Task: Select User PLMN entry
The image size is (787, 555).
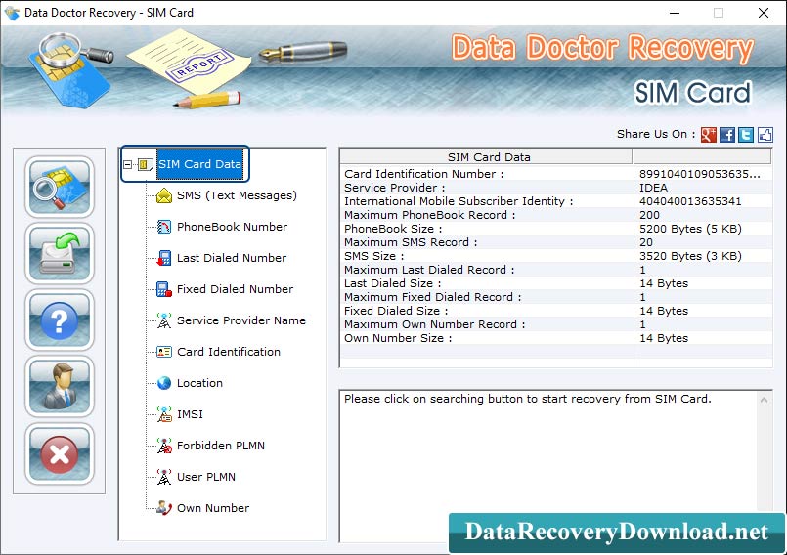Action: (x=205, y=477)
